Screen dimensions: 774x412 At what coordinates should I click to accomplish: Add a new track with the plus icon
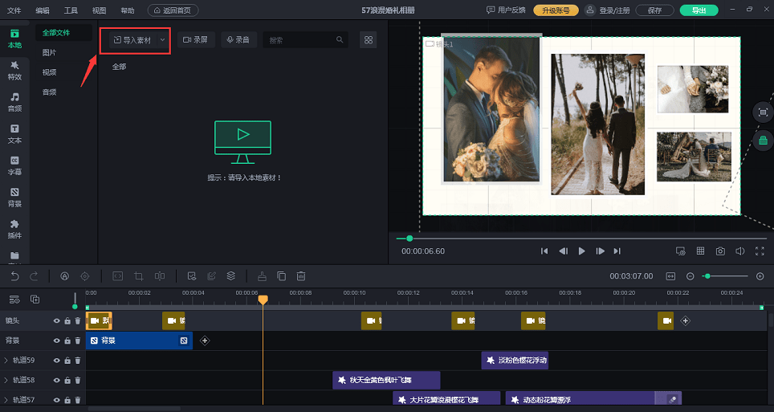35,299
